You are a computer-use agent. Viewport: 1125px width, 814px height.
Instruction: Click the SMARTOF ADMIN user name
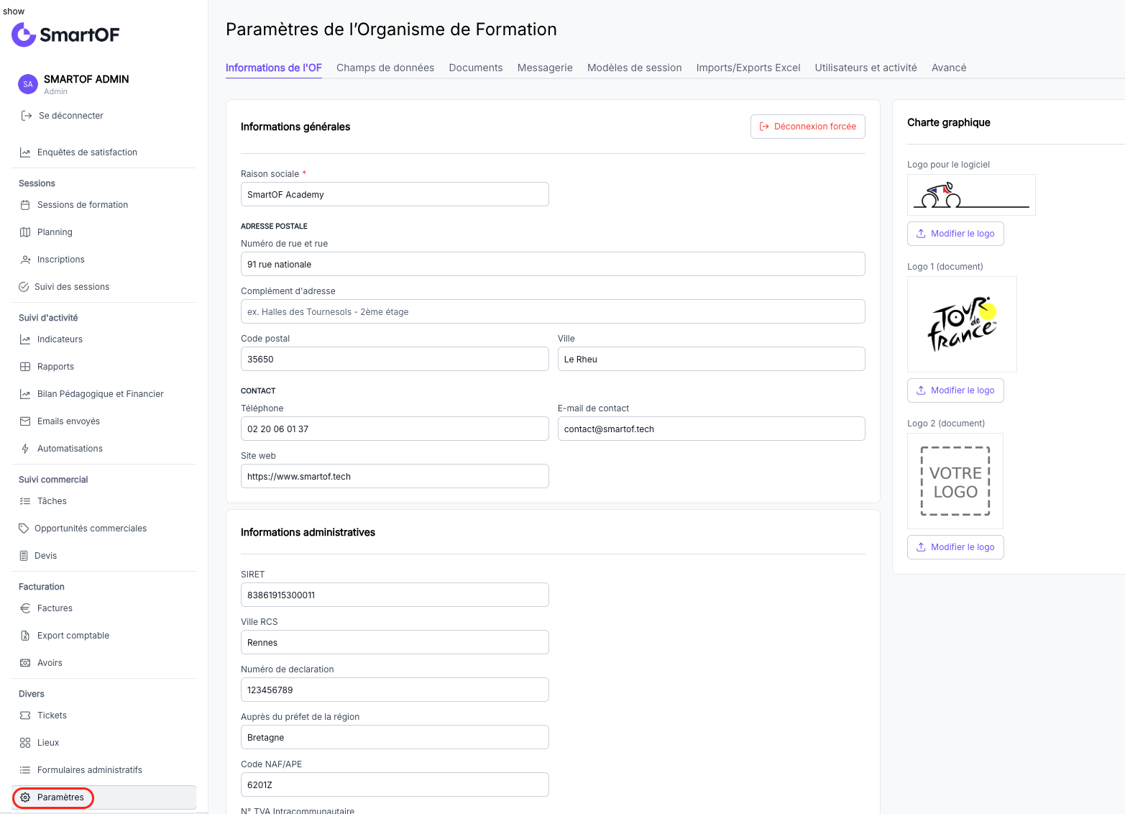86,79
